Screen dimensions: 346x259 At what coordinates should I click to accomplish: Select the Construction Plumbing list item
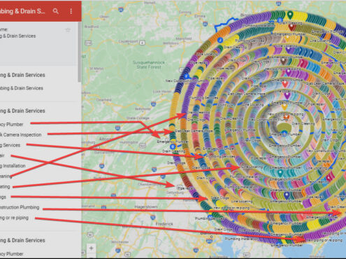point(20,207)
